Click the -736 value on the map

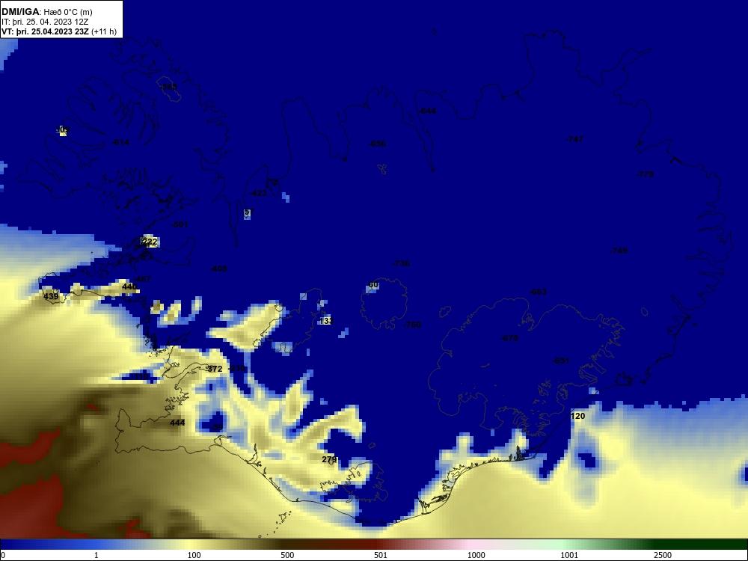click(x=401, y=263)
